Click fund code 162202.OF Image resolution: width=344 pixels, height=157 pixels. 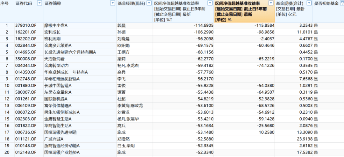tap(26, 39)
